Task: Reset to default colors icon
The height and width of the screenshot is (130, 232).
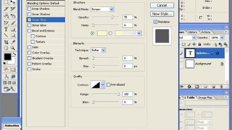Action: tap(5, 64)
